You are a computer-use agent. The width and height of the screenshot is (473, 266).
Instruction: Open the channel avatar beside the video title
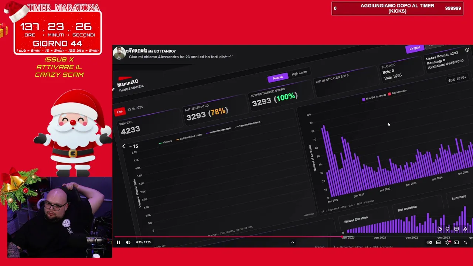click(119, 53)
